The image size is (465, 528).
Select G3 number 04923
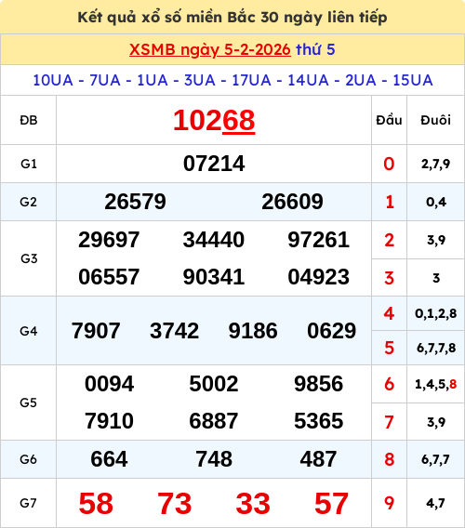click(x=318, y=277)
